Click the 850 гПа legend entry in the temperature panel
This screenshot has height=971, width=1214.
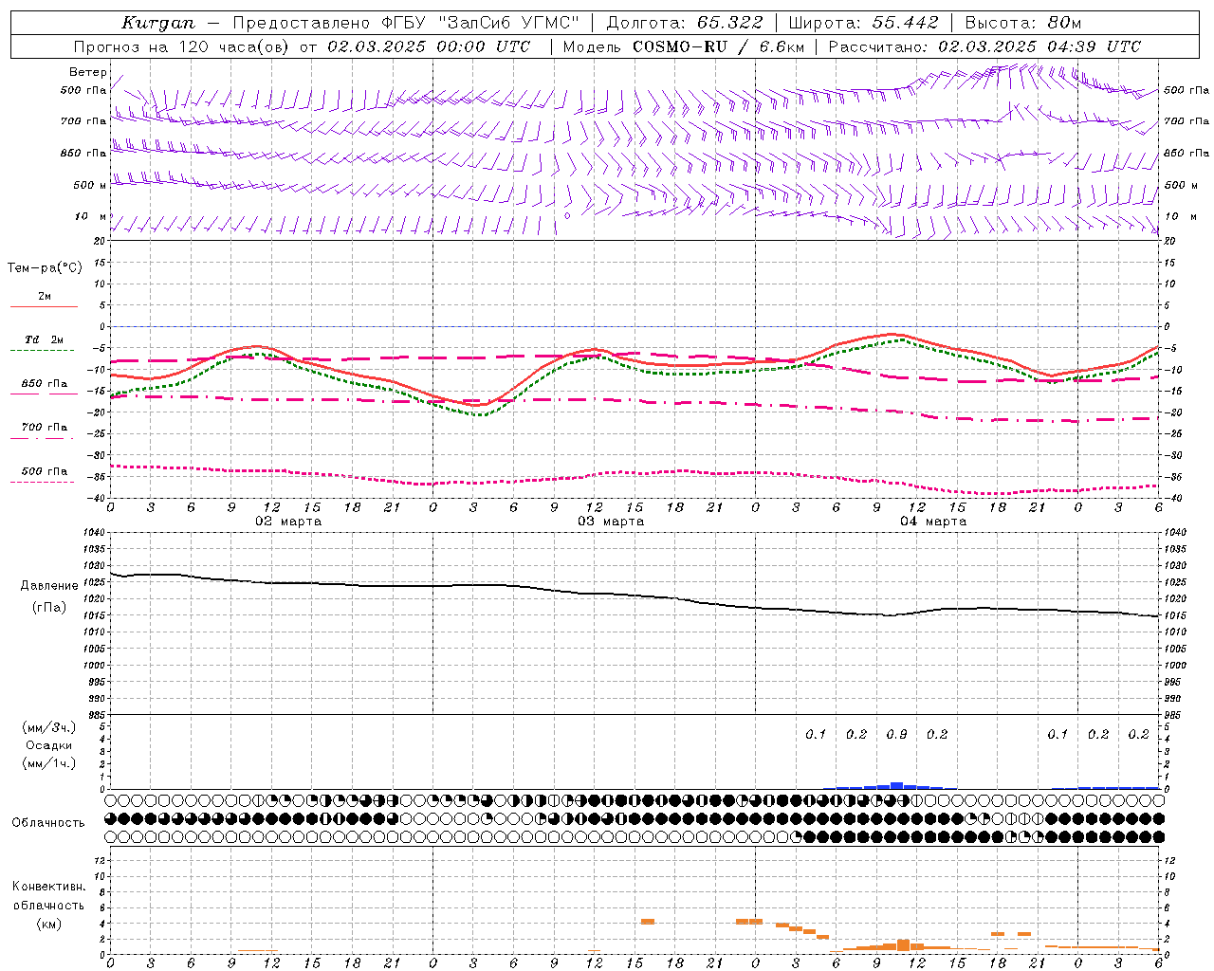click(x=44, y=384)
